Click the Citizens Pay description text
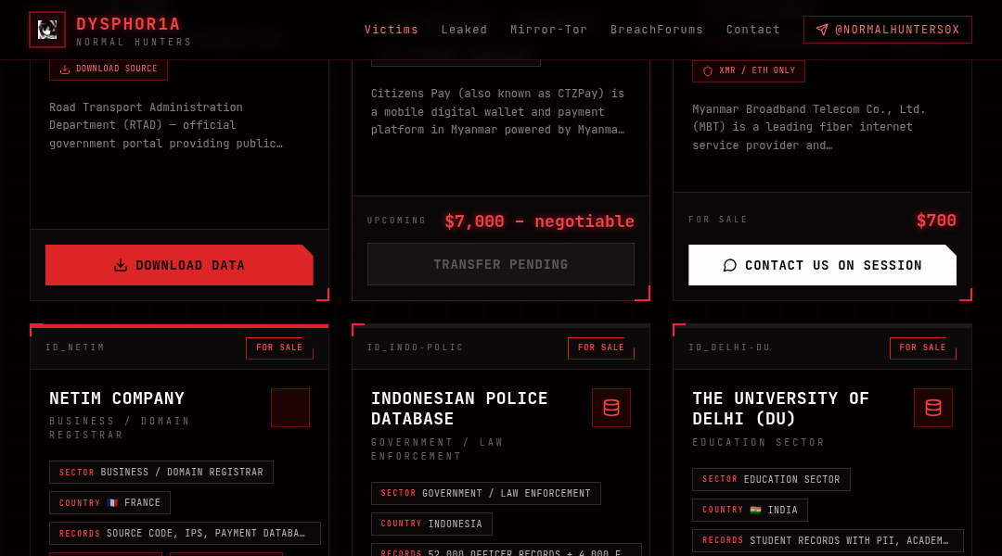The height and width of the screenshot is (556, 1002). 498,112
